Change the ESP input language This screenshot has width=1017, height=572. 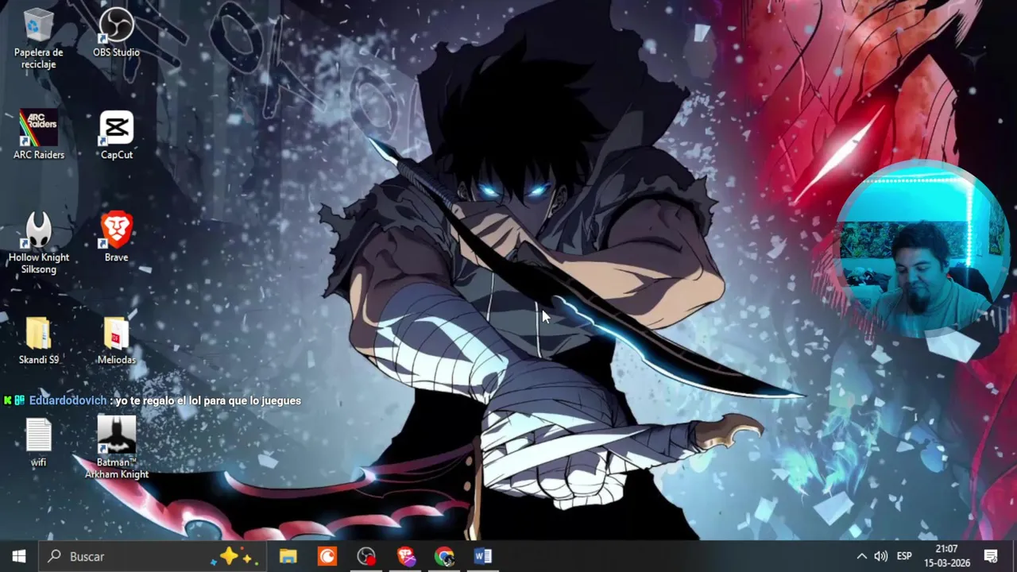pyautogui.click(x=904, y=556)
